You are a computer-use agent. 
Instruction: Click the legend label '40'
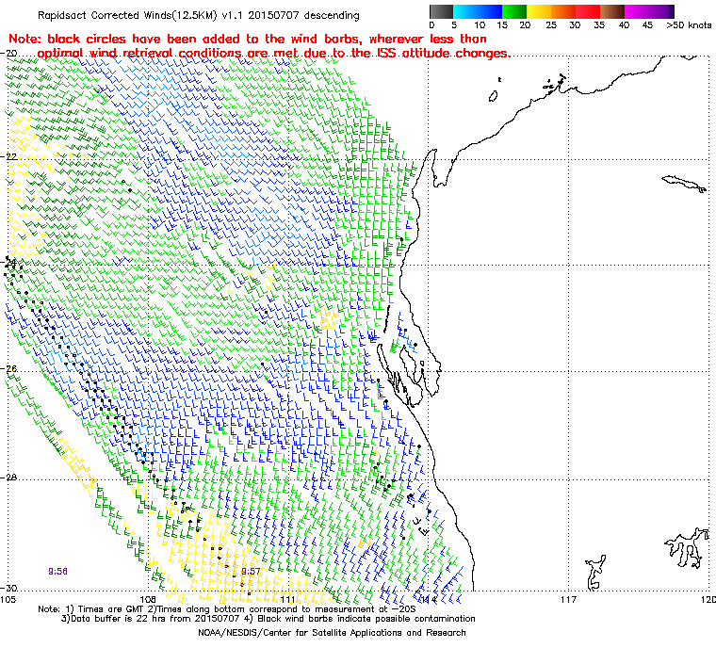(624, 25)
